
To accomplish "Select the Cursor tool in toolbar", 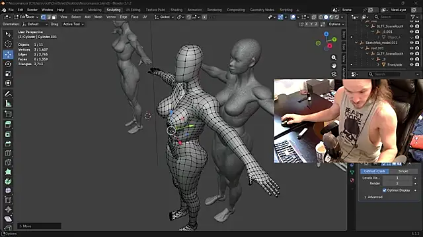I will (x=8, y=44).
